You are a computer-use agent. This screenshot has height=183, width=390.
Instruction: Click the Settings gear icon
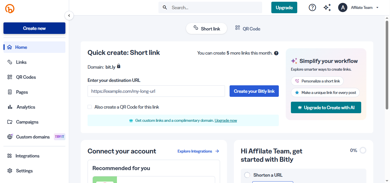(x=10, y=171)
